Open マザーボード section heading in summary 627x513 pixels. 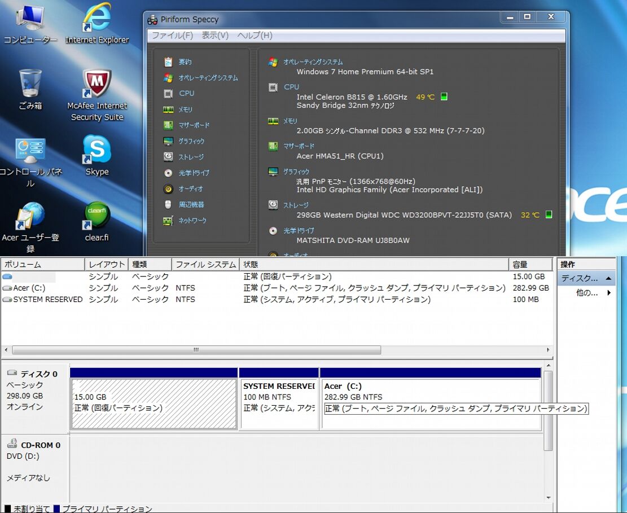299,146
